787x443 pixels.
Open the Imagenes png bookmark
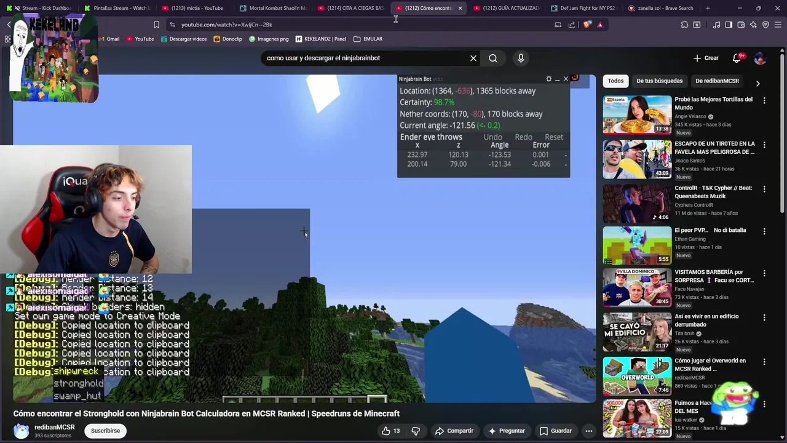tap(269, 39)
